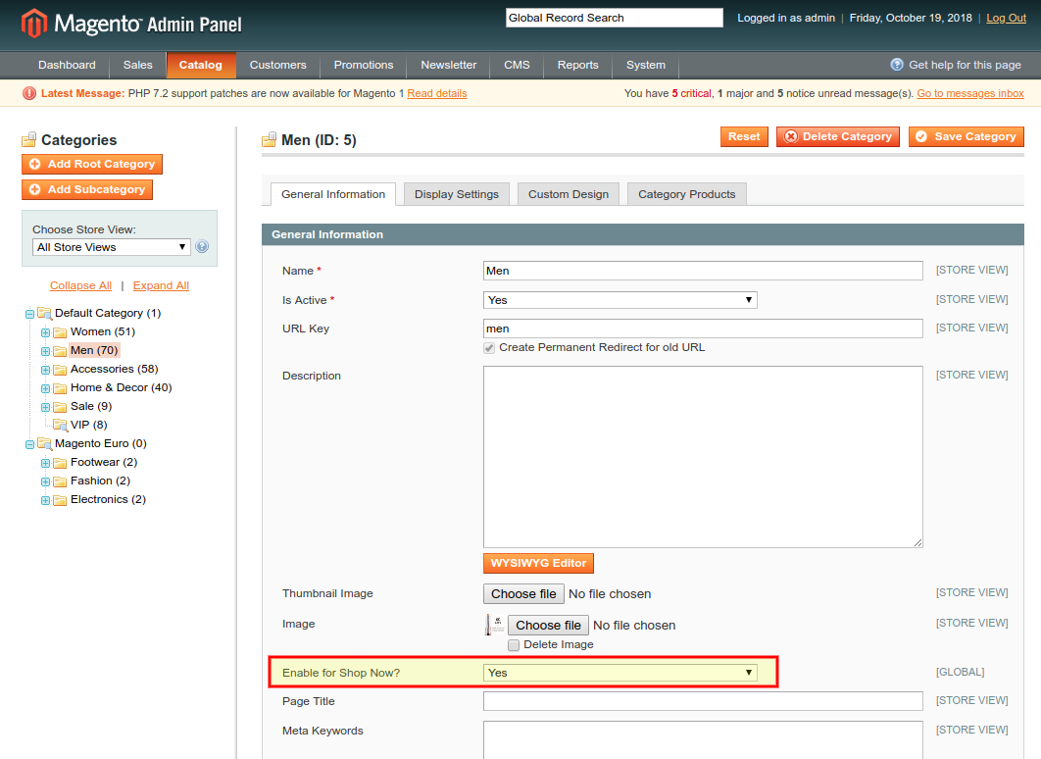Open the Is Active dropdown
Image resolution: width=1041 pixels, height=759 pixels.
(620, 300)
